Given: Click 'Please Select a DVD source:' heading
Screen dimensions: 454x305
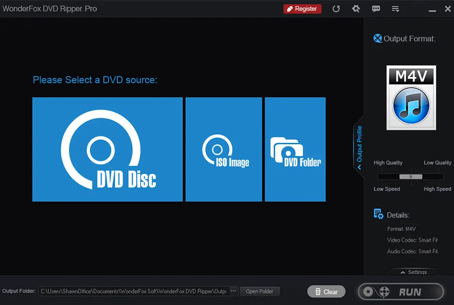Looking at the screenshot, I should 95,80.
